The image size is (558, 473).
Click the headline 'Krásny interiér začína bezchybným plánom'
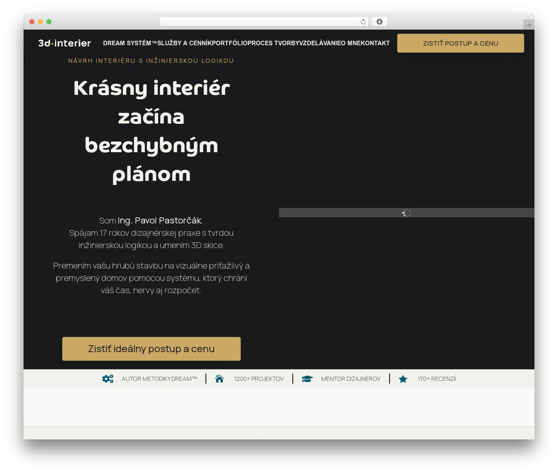(151, 131)
